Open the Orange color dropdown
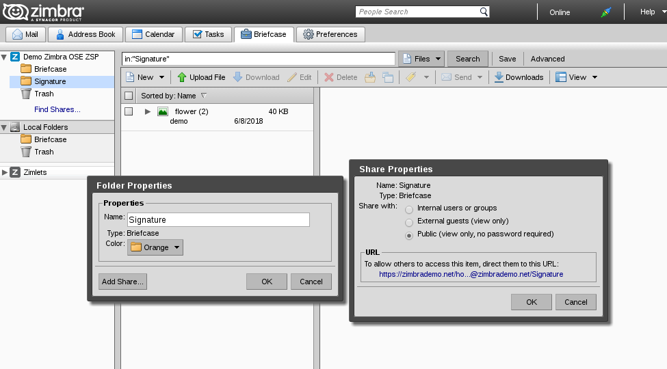The width and height of the screenshot is (667, 369). [155, 247]
